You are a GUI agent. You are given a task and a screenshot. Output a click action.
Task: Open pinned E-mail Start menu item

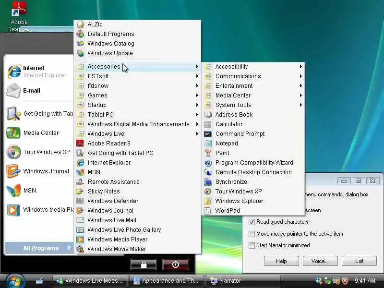click(x=39, y=91)
